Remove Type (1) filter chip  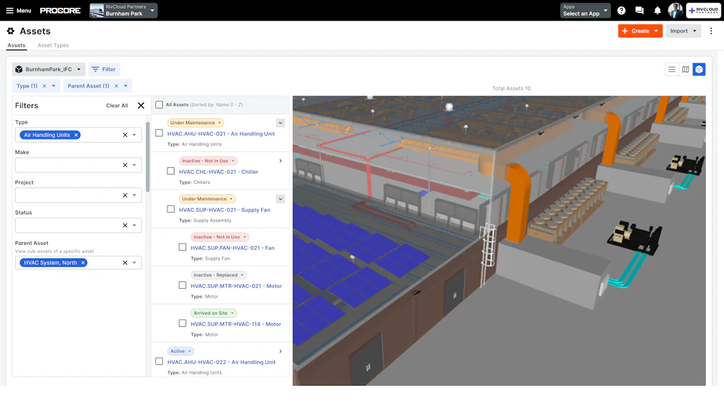click(45, 86)
